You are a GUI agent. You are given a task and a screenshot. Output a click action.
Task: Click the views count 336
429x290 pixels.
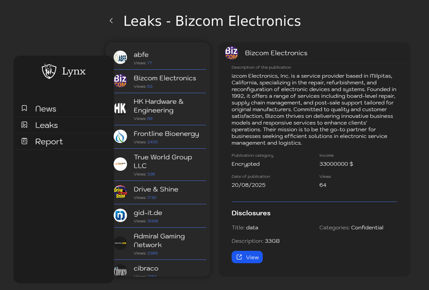151,174
